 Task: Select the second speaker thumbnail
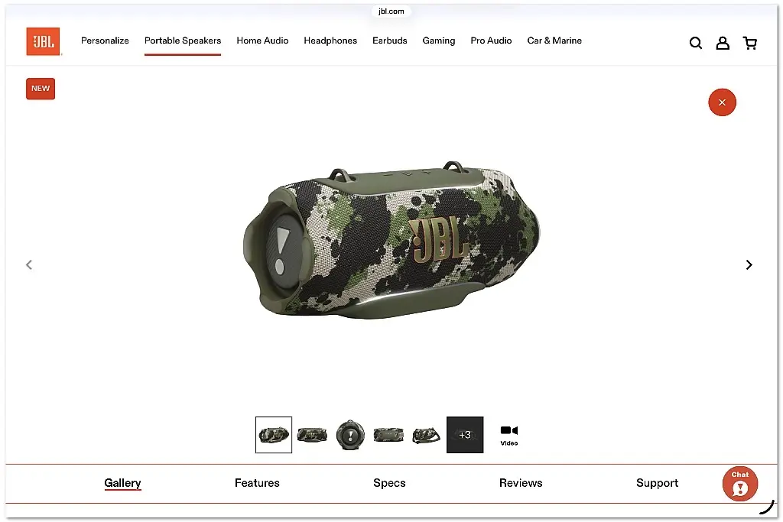(x=312, y=435)
